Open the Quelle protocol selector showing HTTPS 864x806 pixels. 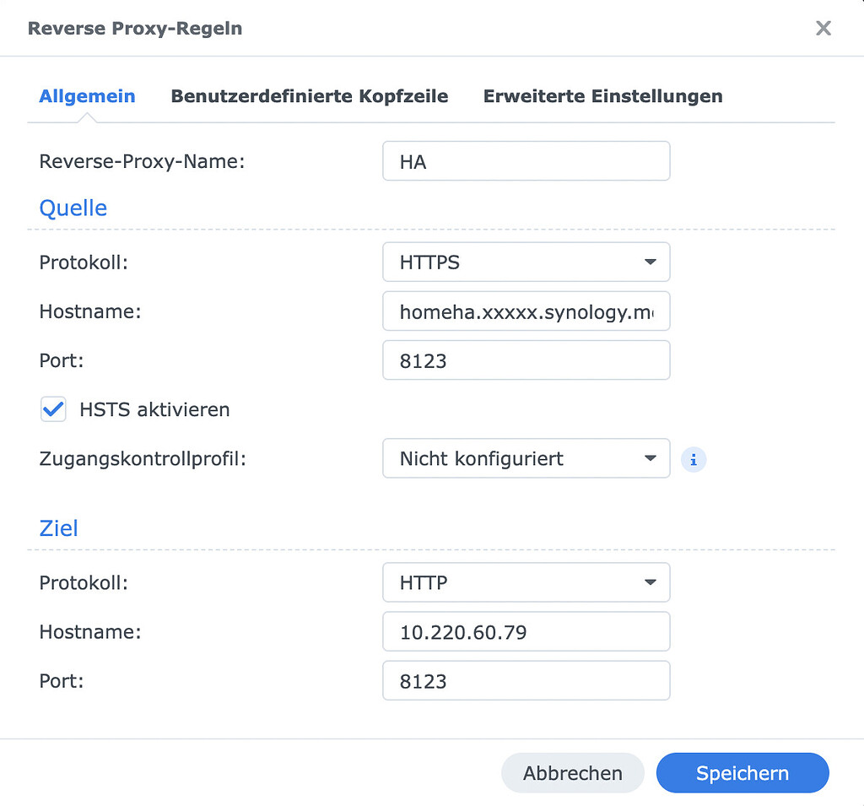click(526, 262)
